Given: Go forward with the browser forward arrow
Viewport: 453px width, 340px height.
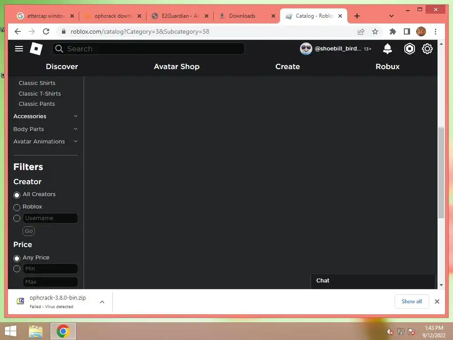Looking at the screenshot, I should pyautogui.click(x=32, y=31).
